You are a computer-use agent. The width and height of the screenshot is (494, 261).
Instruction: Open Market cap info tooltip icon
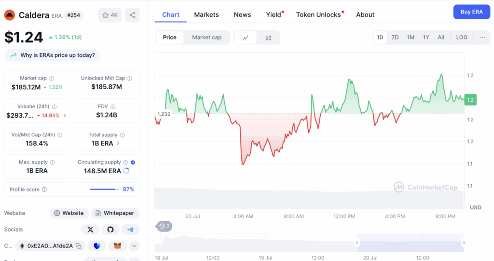[x=52, y=78]
